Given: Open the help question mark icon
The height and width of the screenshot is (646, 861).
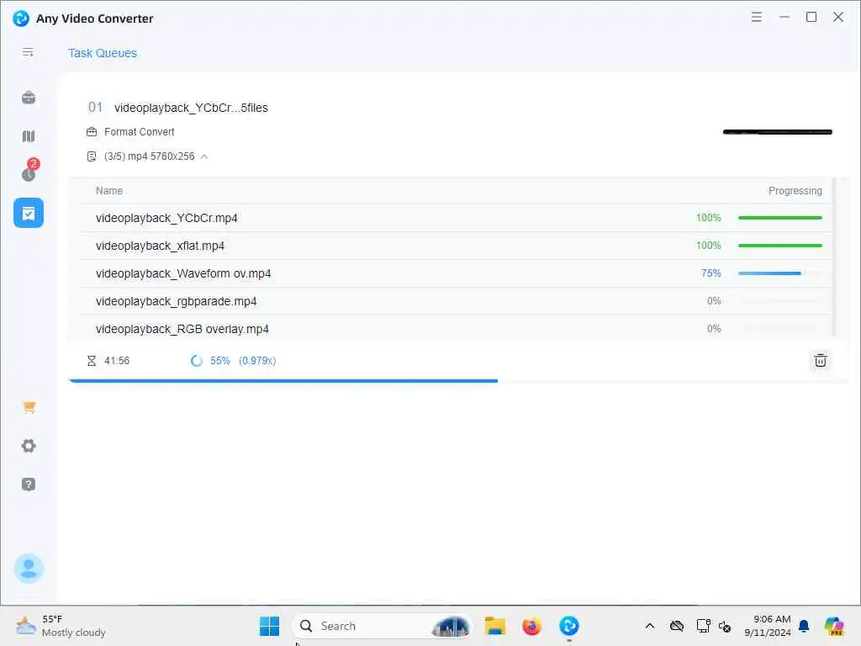Looking at the screenshot, I should point(29,484).
